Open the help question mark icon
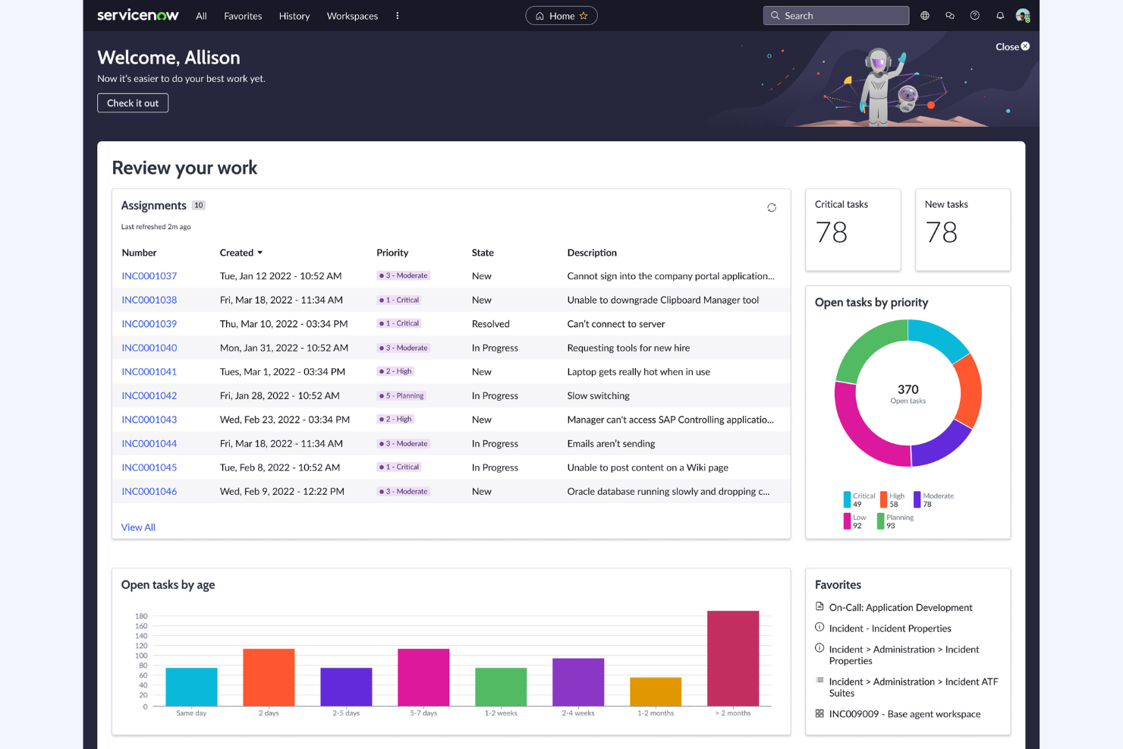 click(975, 15)
